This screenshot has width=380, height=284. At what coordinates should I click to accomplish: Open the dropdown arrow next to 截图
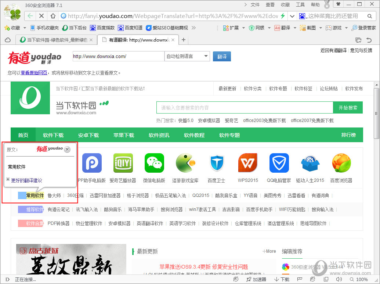320,28
